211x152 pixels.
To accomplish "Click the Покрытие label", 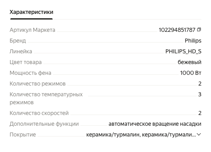I will click(x=23, y=134).
